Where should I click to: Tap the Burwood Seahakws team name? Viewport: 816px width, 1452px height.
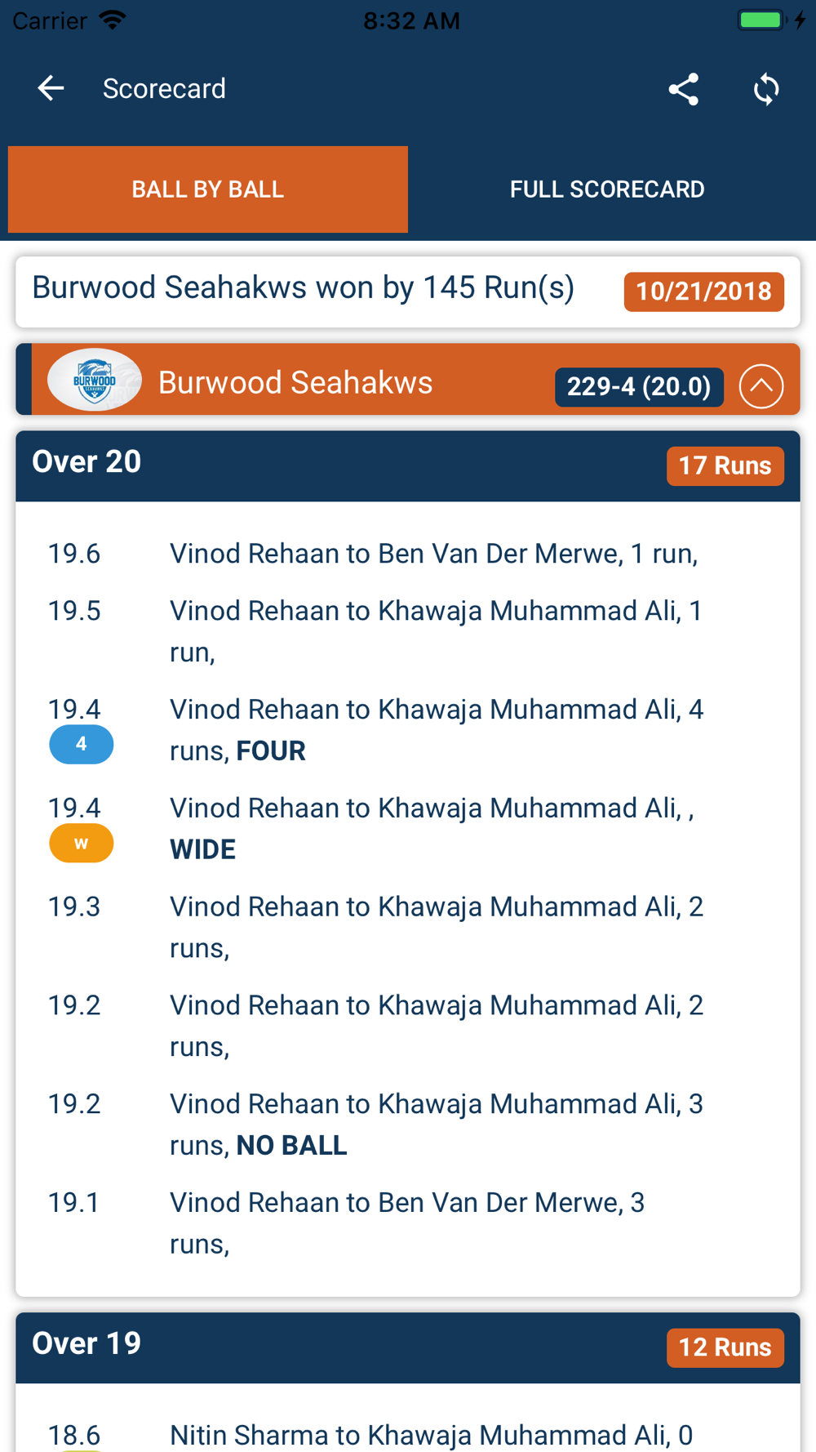coord(295,382)
